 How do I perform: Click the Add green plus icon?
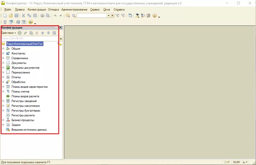20,33
